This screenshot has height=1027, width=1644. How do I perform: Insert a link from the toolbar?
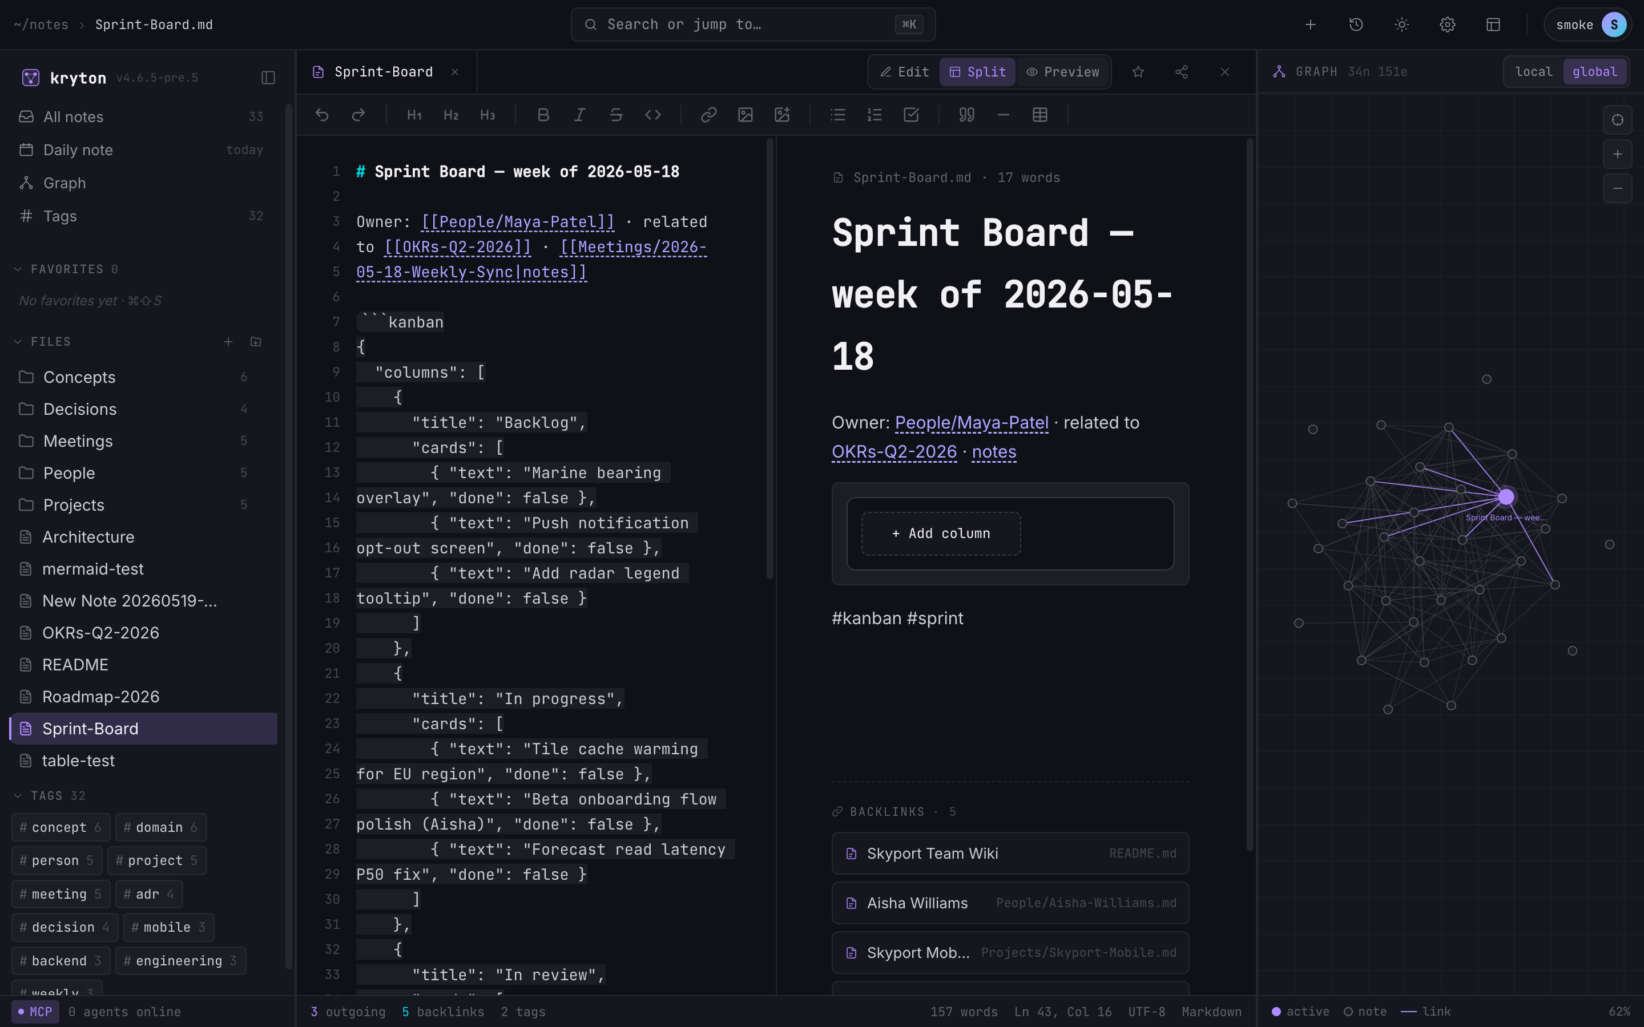[708, 115]
